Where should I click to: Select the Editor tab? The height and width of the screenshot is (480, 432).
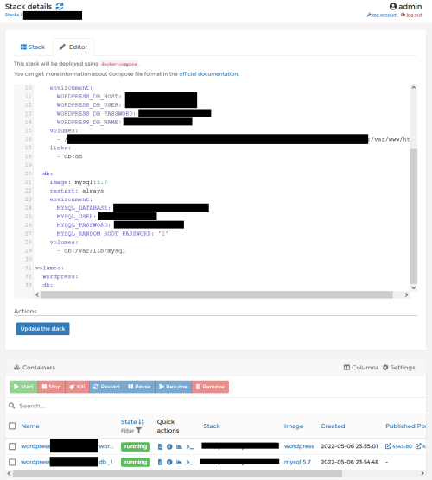[x=73, y=47]
